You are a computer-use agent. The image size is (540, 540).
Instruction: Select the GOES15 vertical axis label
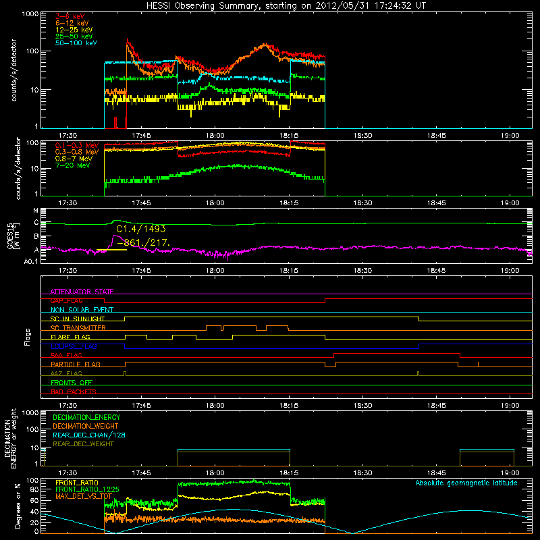[x=13, y=236]
